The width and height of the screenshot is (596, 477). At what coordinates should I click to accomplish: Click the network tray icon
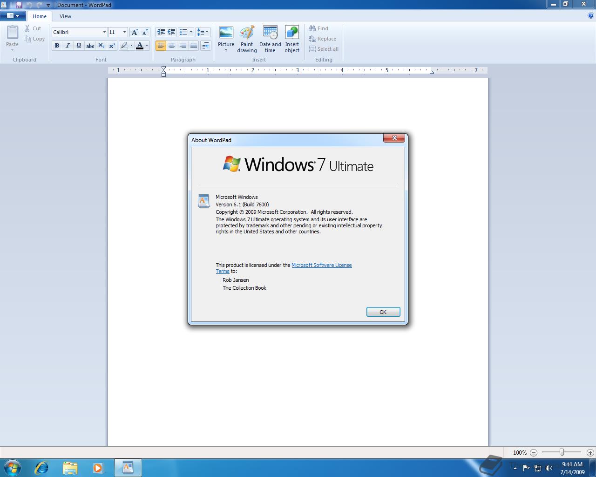click(x=538, y=468)
